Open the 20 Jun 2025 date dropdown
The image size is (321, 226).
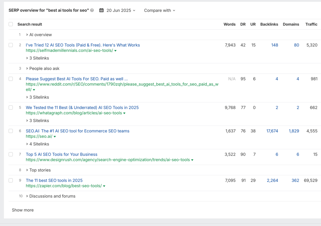click(x=121, y=10)
